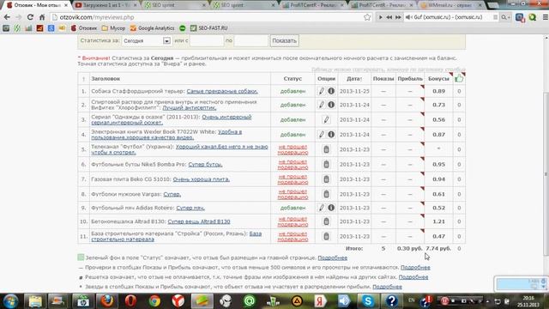Viewport: 549px width, 309px height.
Task: Go back with browser back arrow
Action: tap(7, 17)
